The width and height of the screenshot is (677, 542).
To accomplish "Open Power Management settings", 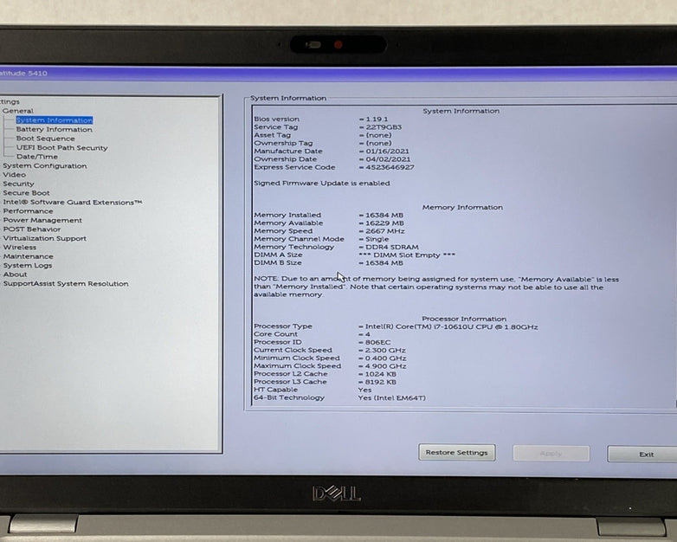I will pos(42,221).
